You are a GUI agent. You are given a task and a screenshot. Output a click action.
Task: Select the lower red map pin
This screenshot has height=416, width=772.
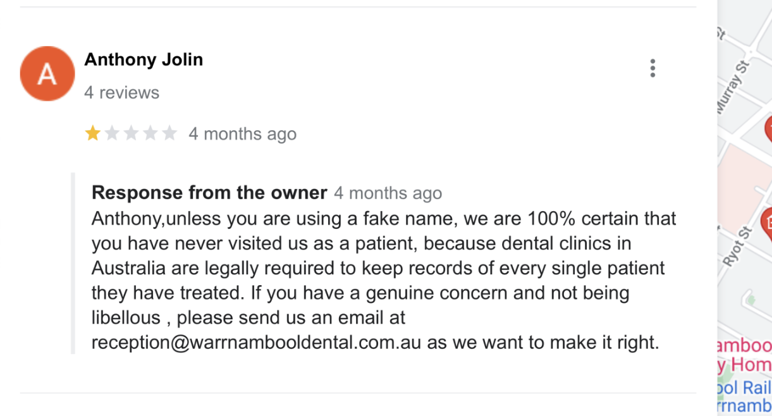click(x=768, y=221)
